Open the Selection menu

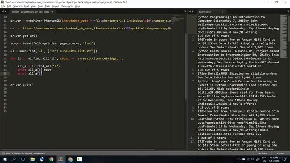(x=18, y=6)
